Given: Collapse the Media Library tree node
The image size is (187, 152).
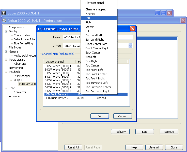Looking at the screenshot, I should click(6, 60).
